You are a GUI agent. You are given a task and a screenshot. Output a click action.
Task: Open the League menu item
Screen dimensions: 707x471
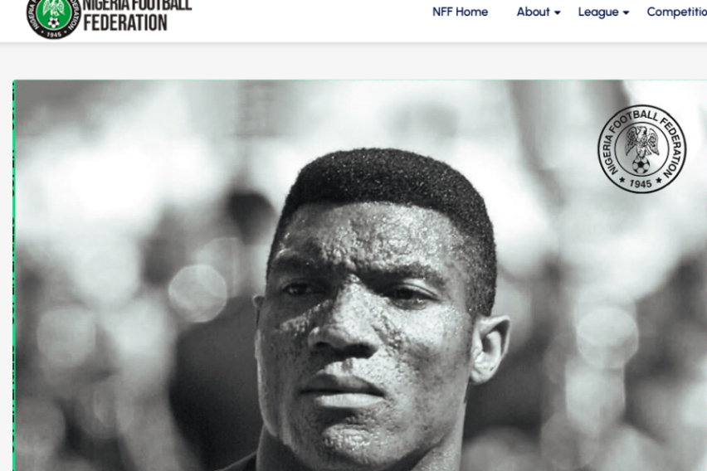pyautogui.click(x=598, y=12)
